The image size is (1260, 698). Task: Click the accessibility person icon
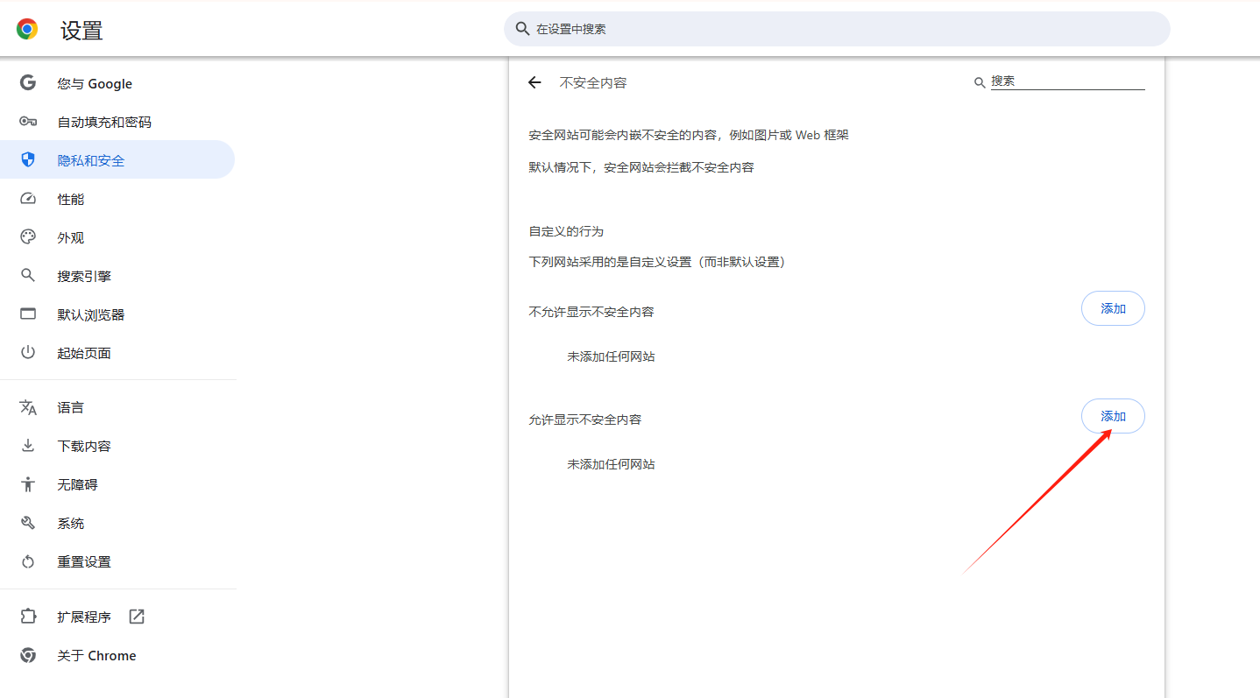pyautogui.click(x=28, y=484)
